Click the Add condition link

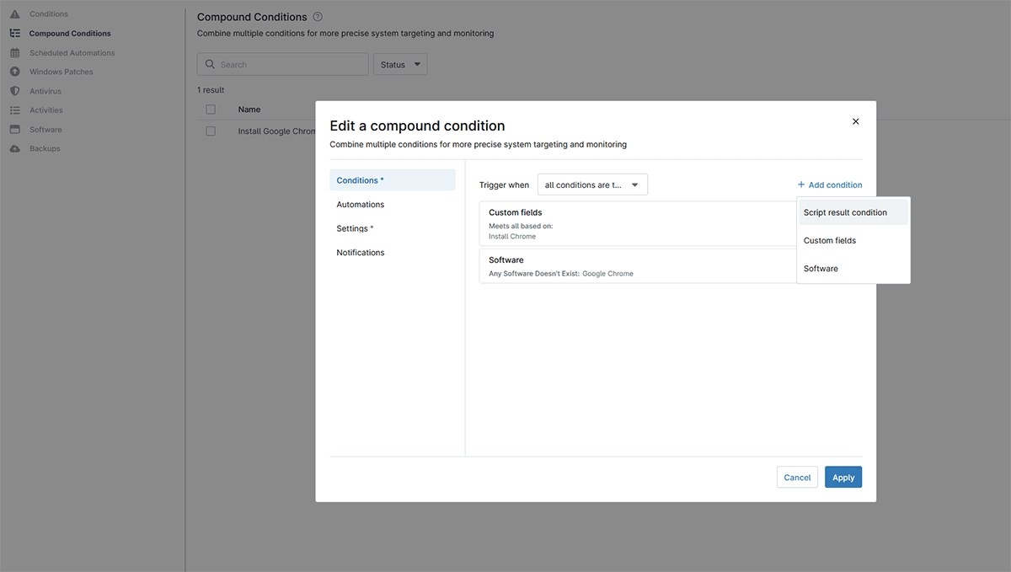[x=830, y=184]
